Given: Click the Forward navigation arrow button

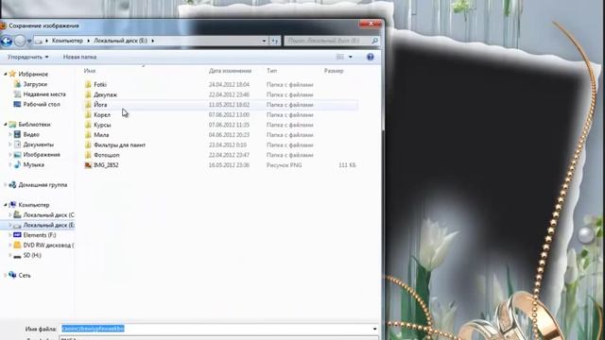Looking at the screenshot, I should [20, 41].
